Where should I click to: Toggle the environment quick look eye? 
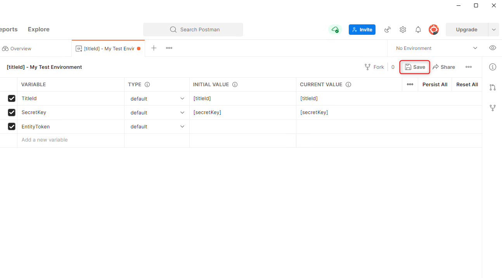(492, 48)
